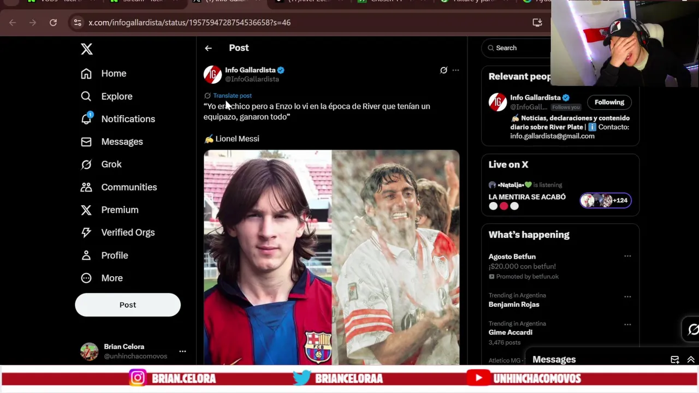Click the Home house icon
This screenshot has height=393, width=699.
coord(86,73)
